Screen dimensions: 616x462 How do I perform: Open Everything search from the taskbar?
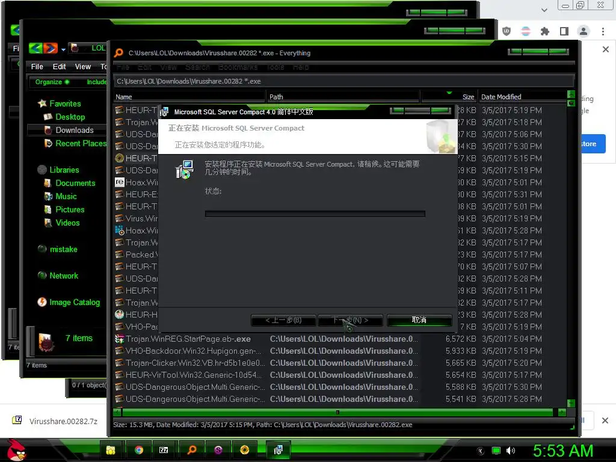pos(192,450)
